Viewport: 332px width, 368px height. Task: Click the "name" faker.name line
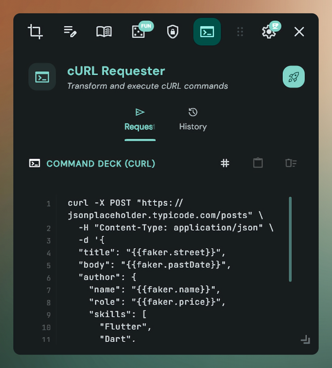click(155, 290)
